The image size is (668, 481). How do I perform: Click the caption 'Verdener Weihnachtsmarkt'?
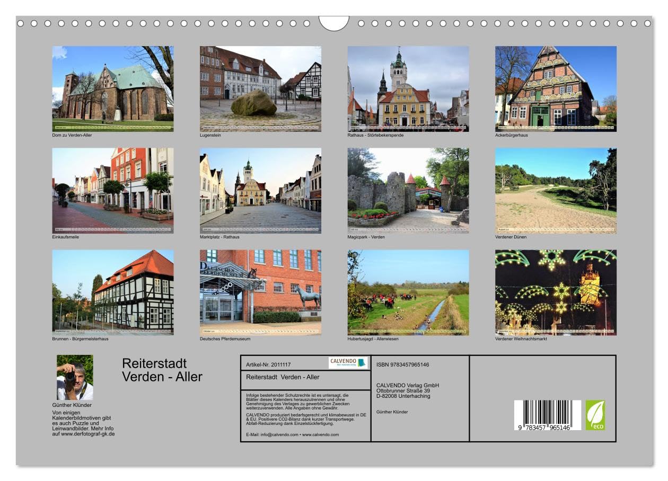[521, 339]
